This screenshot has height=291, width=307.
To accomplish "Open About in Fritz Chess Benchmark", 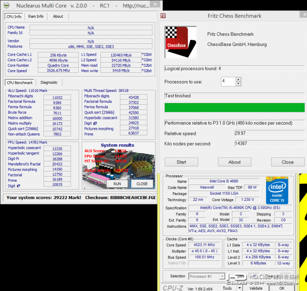I will pos(234,162).
